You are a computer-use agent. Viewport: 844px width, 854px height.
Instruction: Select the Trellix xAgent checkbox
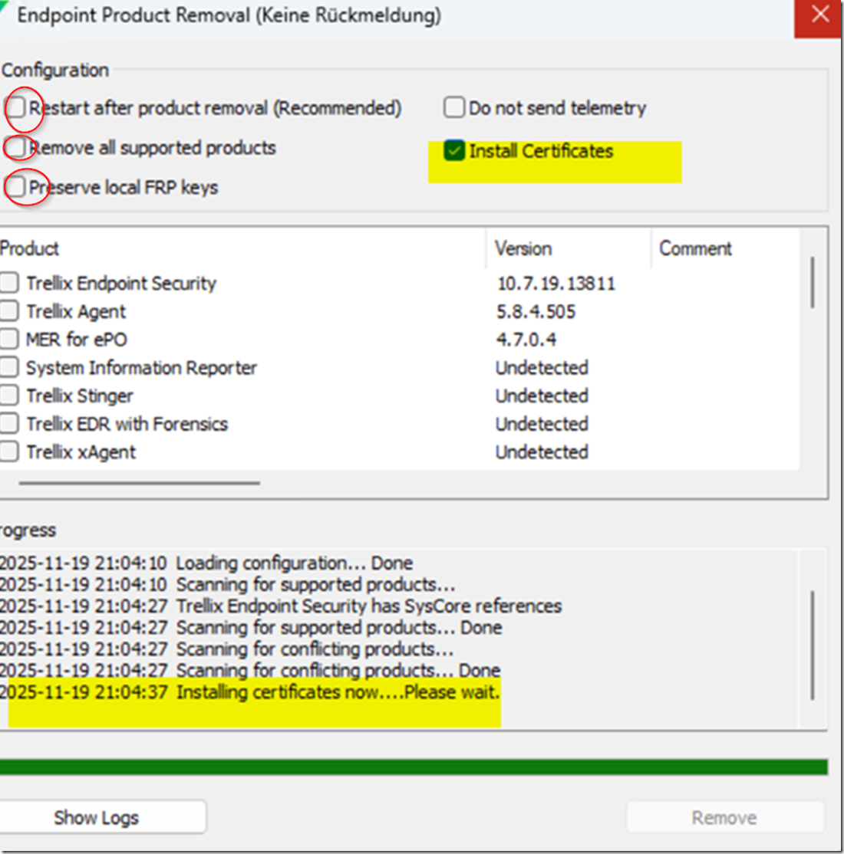pyautogui.click(x=9, y=452)
